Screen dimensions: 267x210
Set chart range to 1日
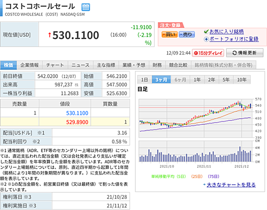click(144, 80)
